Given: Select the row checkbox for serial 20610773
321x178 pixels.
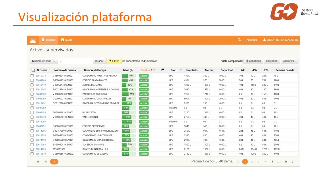Looking at the screenshot, I should click(x=32, y=76).
